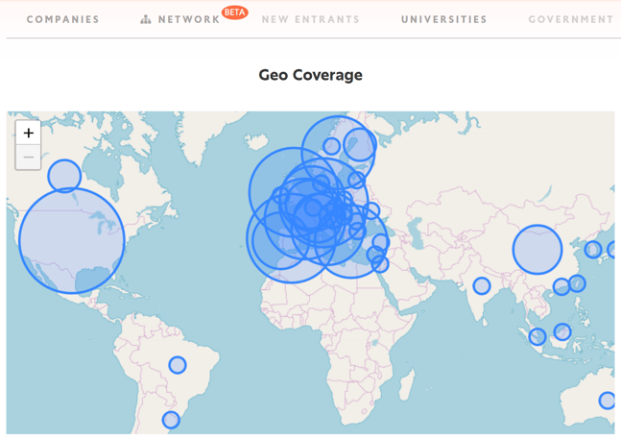Click the Argentina bubble marker
The width and height of the screenshot is (621, 440).
pos(171,420)
